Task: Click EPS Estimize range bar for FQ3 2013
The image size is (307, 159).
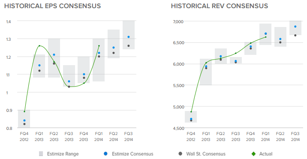Action: pyautogui.click(x=69, y=76)
